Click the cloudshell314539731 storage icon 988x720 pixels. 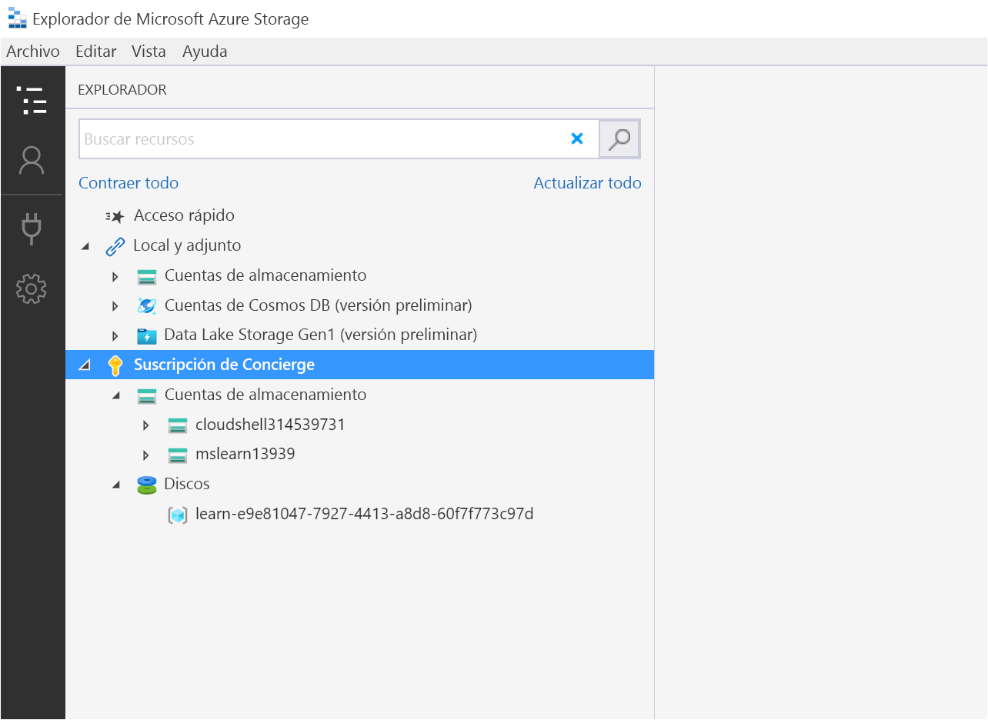(178, 425)
